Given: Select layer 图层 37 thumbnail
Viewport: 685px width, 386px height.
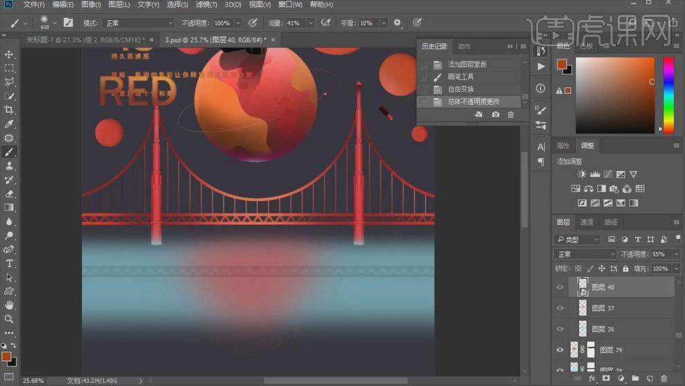Looking at the screenshot, I should coord(583,308).
